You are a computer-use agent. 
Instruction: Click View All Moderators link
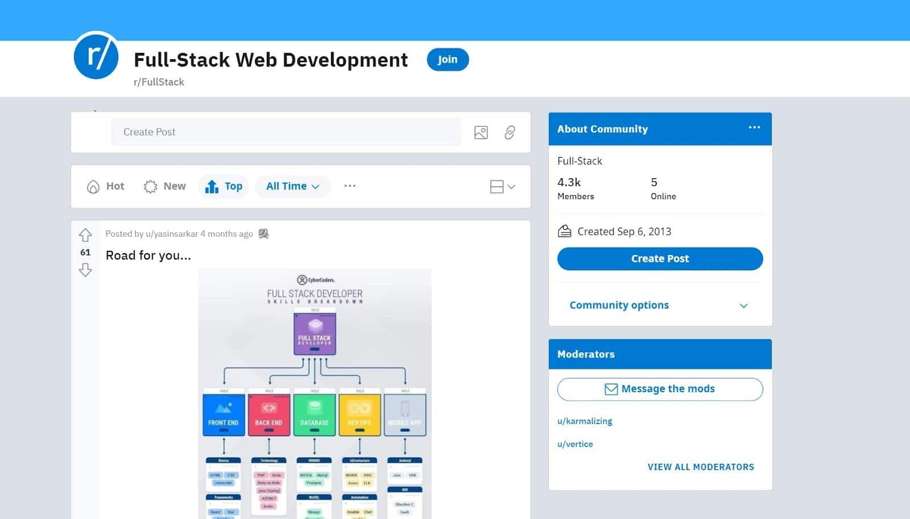701,467
